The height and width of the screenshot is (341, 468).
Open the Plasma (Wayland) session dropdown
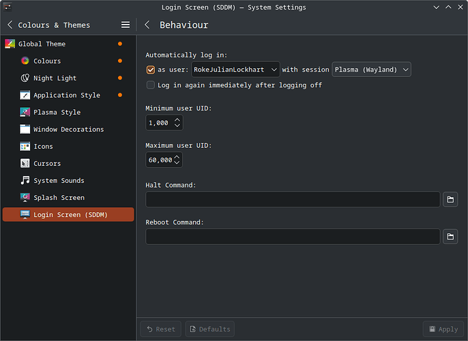371,70
